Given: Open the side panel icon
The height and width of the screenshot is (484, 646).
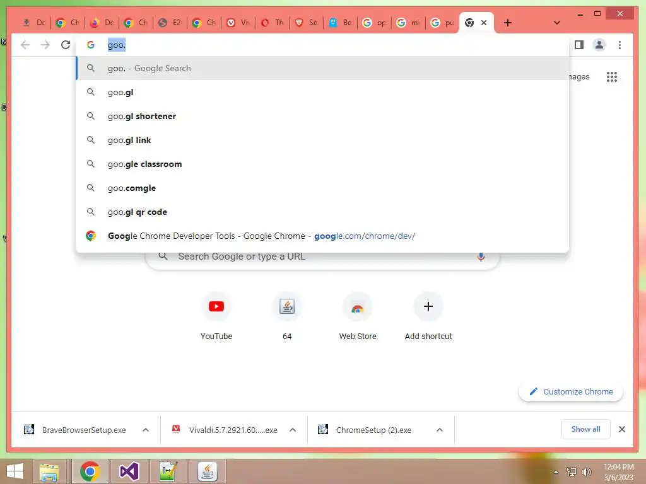Looking at the screenshot, I should tap(579, 45).
